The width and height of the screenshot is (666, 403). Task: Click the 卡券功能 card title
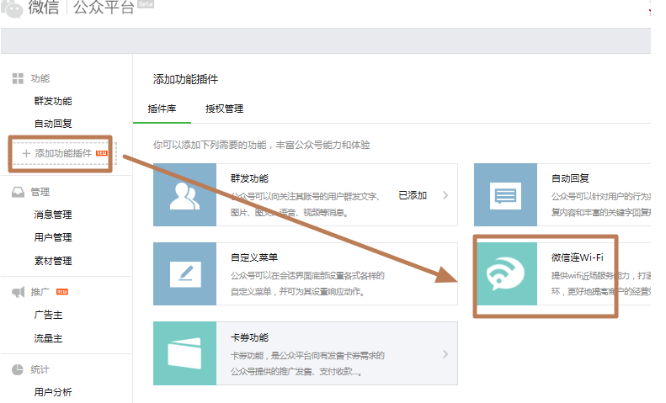250,337
